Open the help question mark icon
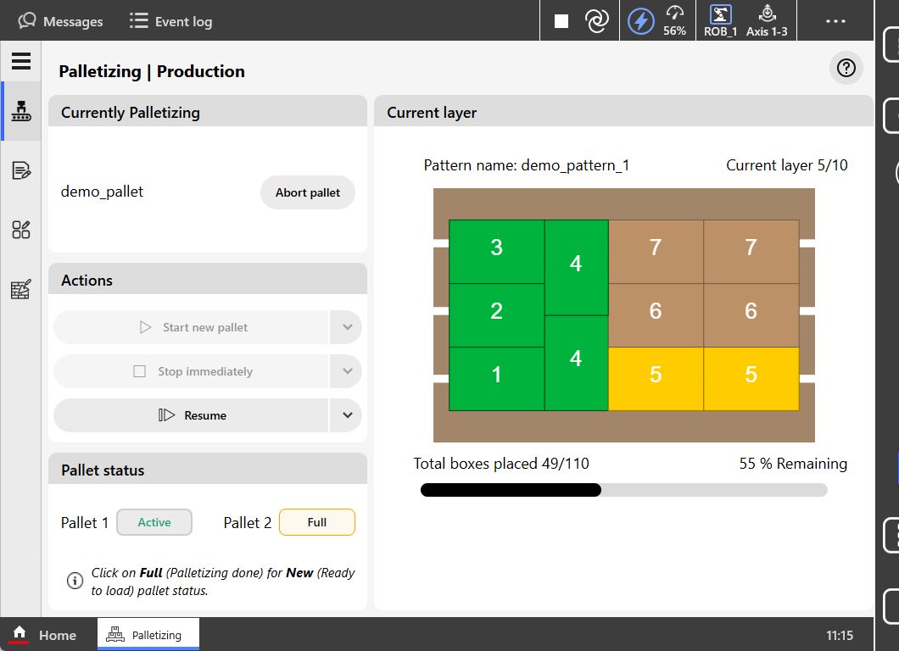Viewport: 899px width, 651px height. point(846,68)
